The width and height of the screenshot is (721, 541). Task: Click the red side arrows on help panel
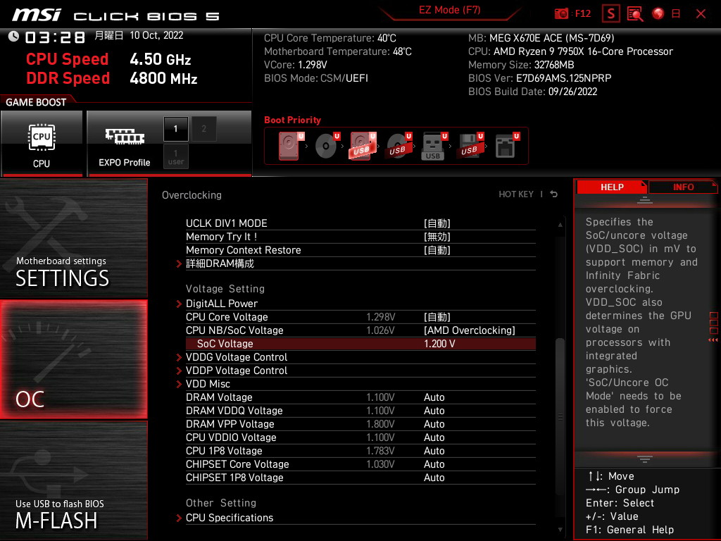(x=713, y=340)
